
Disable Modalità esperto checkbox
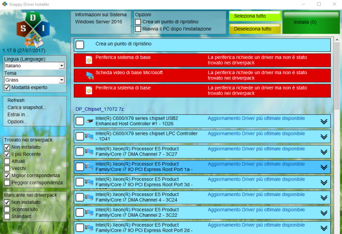pos(7,87)
